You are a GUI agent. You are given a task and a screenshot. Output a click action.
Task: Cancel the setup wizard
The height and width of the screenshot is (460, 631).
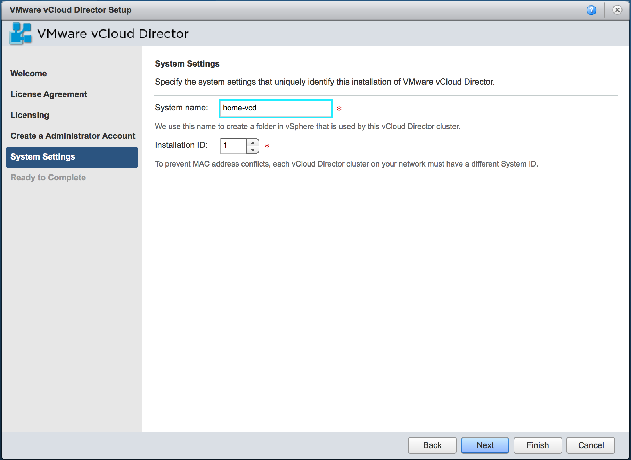click(590, 445)
